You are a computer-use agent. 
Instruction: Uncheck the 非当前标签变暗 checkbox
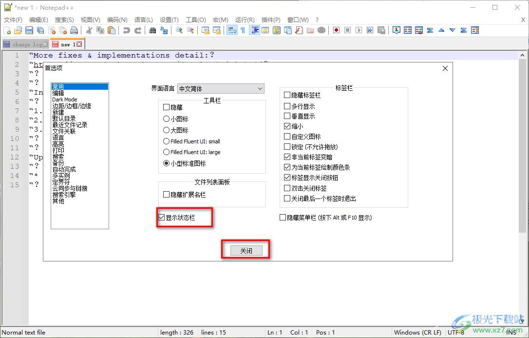[x=287, y=157]
